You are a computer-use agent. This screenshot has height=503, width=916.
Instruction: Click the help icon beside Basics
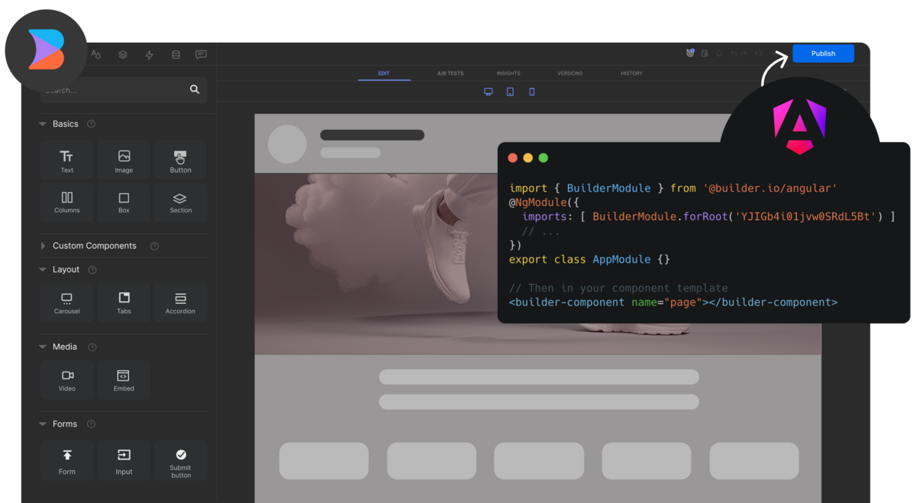tap(92, 124)
